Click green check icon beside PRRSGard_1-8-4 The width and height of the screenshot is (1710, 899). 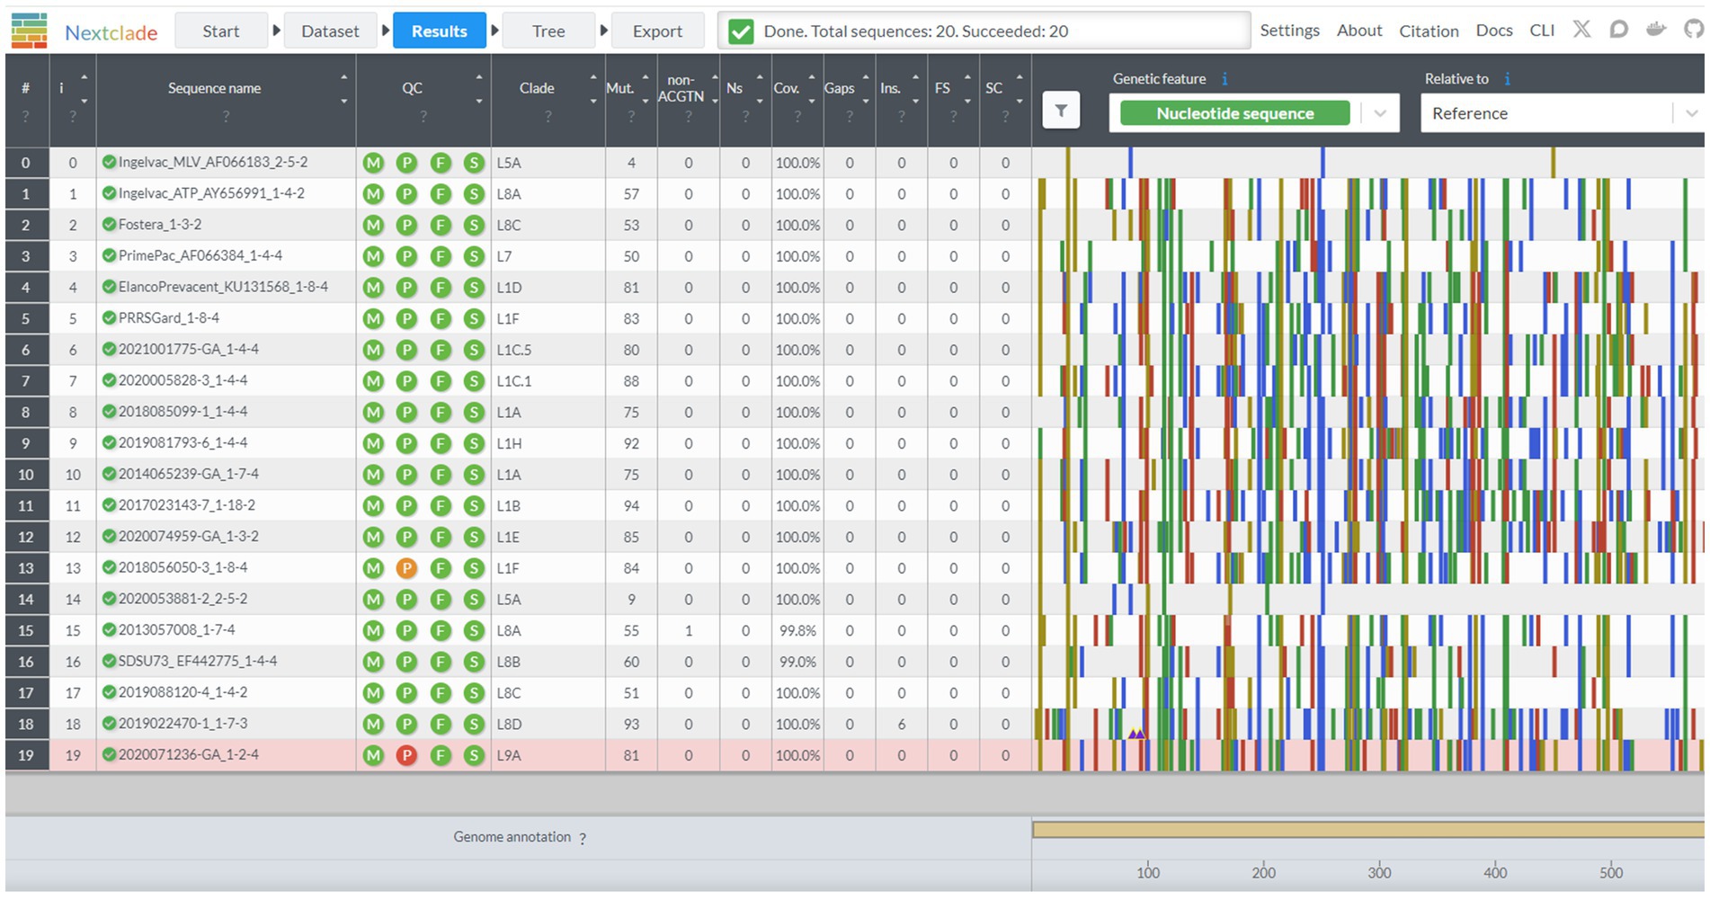[109, 318]
